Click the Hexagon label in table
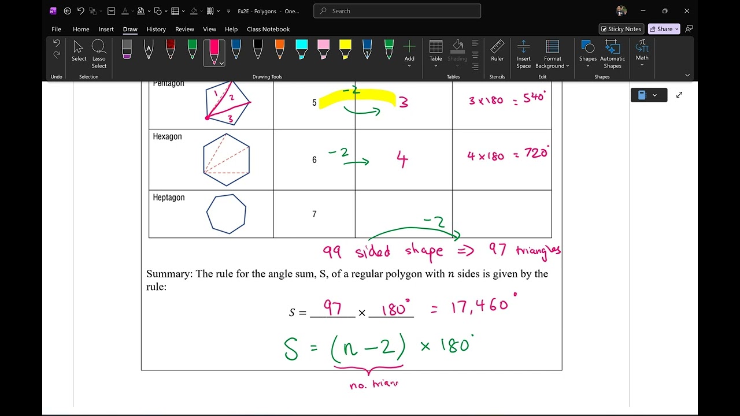Screen dimensions: 740x416 167,136
